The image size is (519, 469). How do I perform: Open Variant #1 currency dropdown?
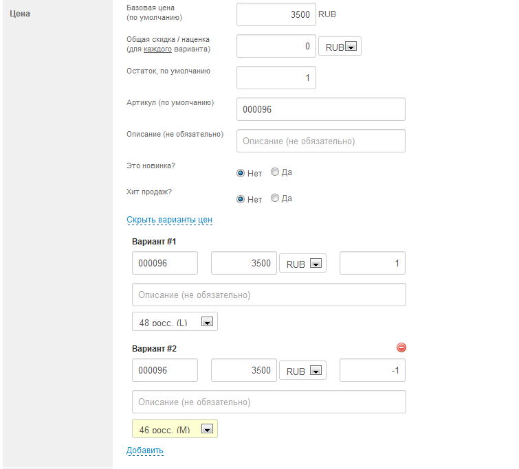point(303,264)
